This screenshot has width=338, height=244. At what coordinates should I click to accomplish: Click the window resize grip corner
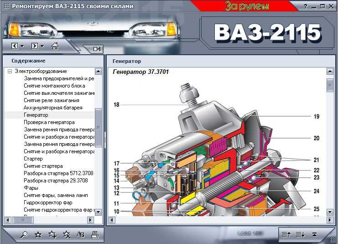click(333, 240)
